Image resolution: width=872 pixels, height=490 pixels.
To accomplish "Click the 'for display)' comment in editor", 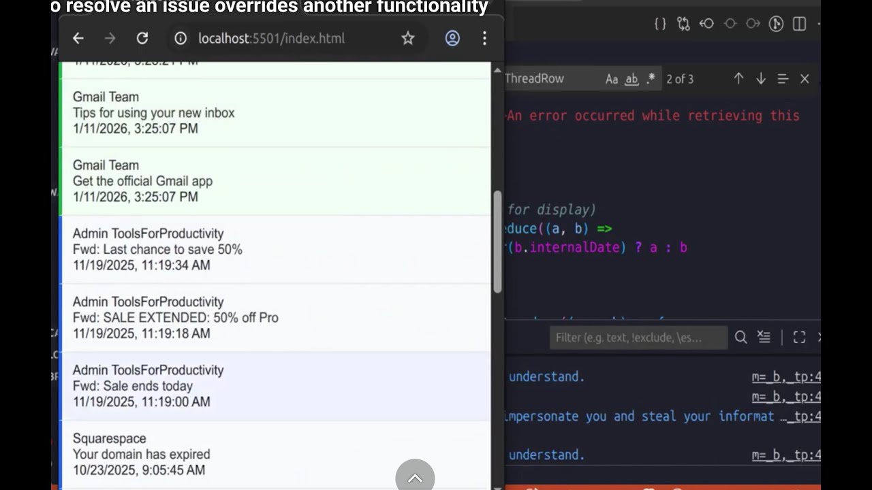I will pyautogui.click(x=551, y=210).
